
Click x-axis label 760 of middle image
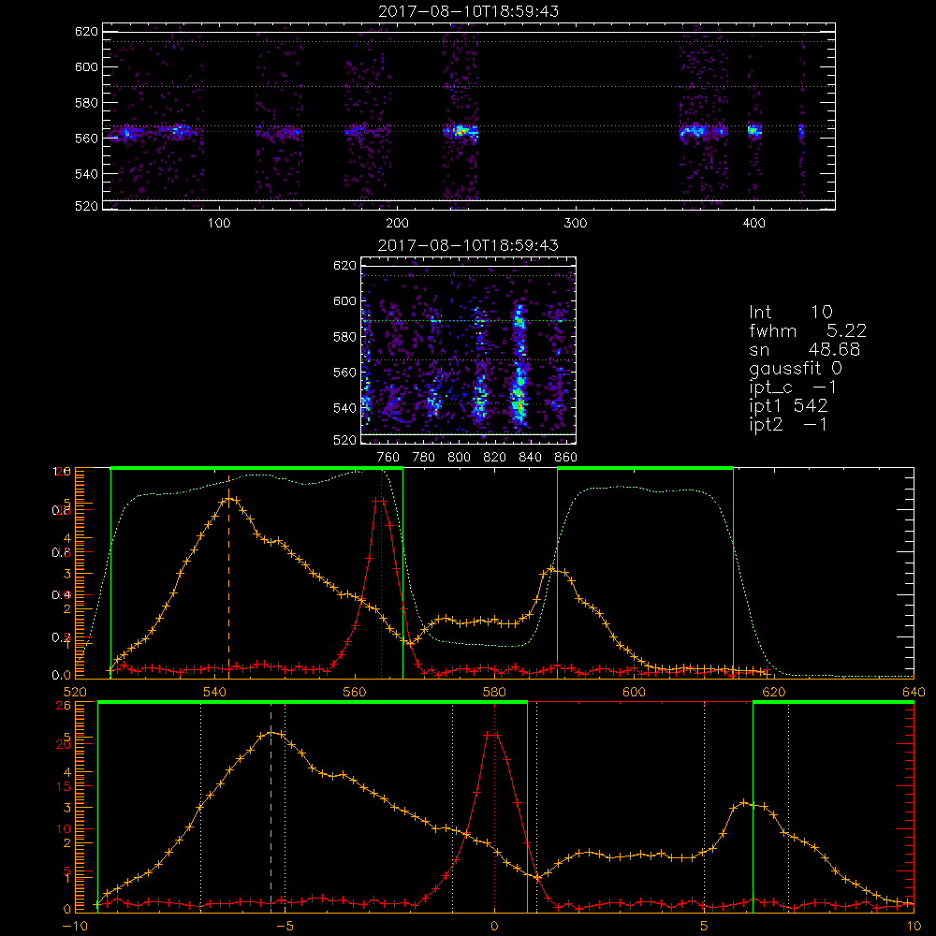pyautogui.click(x=388, y=458)
